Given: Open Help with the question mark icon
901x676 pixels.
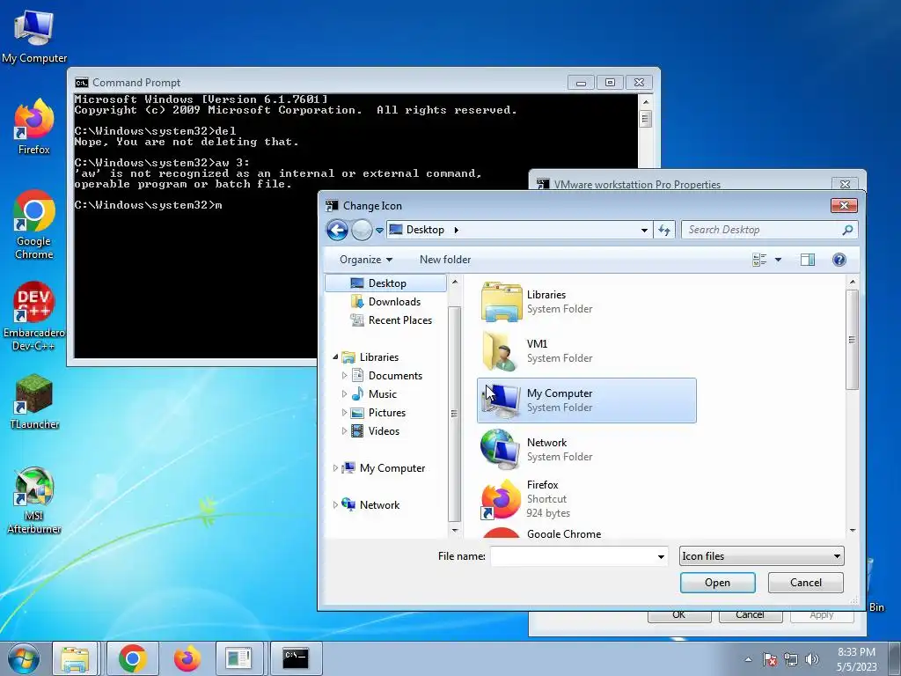Looking at the screenshot, I should coord(839,260).
